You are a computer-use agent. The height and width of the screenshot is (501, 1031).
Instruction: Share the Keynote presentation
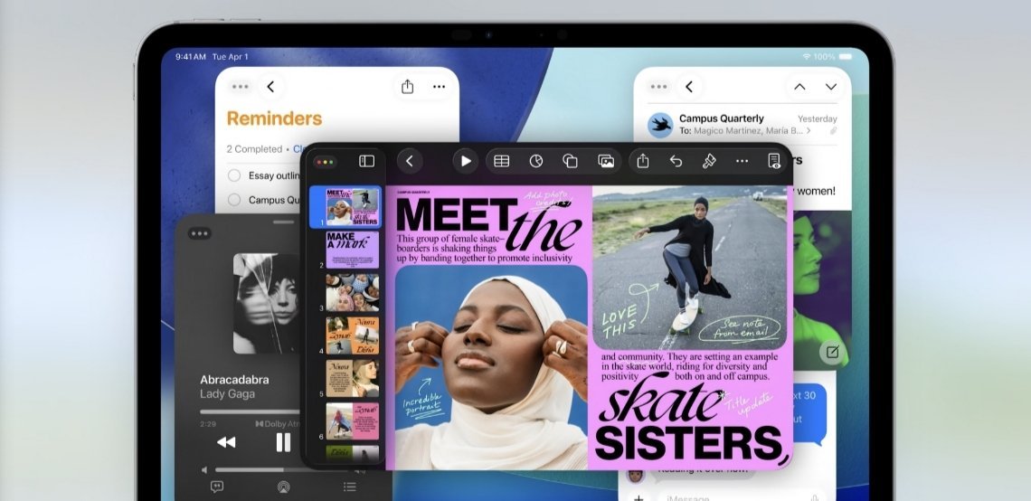coord(643,161)
